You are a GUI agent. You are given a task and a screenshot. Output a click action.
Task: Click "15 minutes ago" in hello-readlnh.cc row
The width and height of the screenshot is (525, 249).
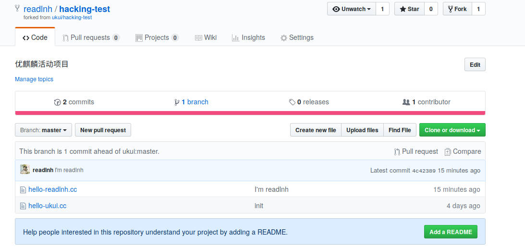pyautogui.click(x=457, y=189)
